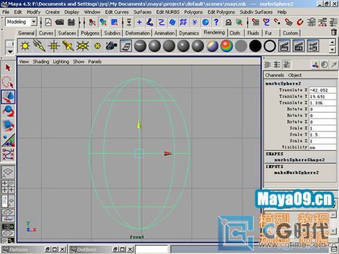Toggle snap to curves icon
Screen dimensions: 339x254
(x=266, y=22)
